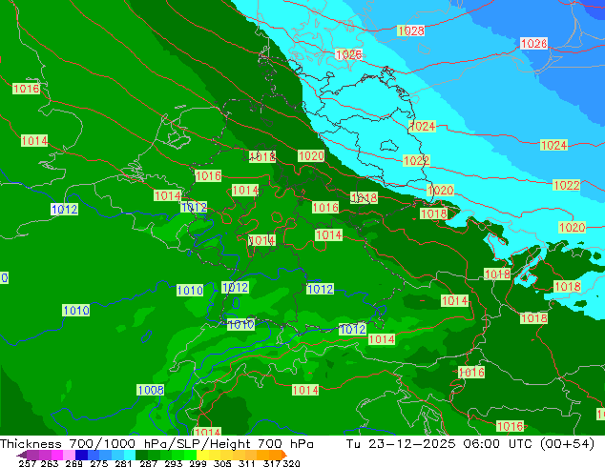Click the purple arrow tip starting the legend
The image size is (605, 467).
[x=21, y=455]
